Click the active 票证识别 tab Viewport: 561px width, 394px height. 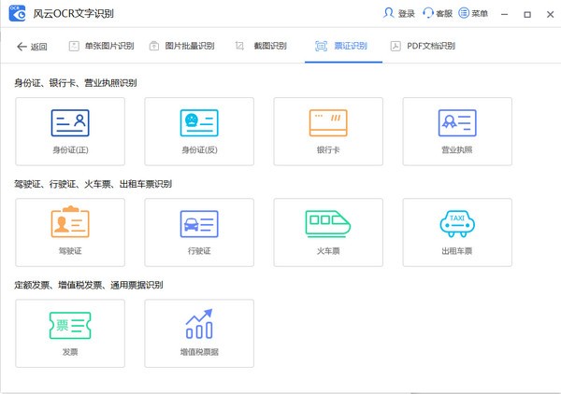click(342, 46)
